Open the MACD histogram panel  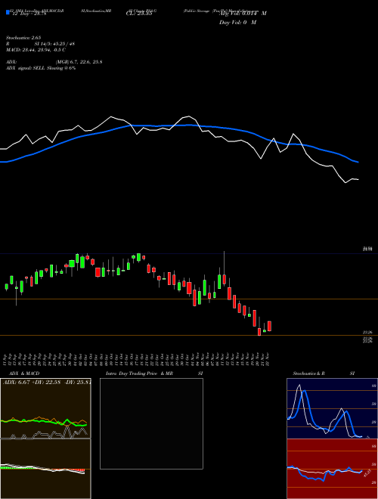45,469
